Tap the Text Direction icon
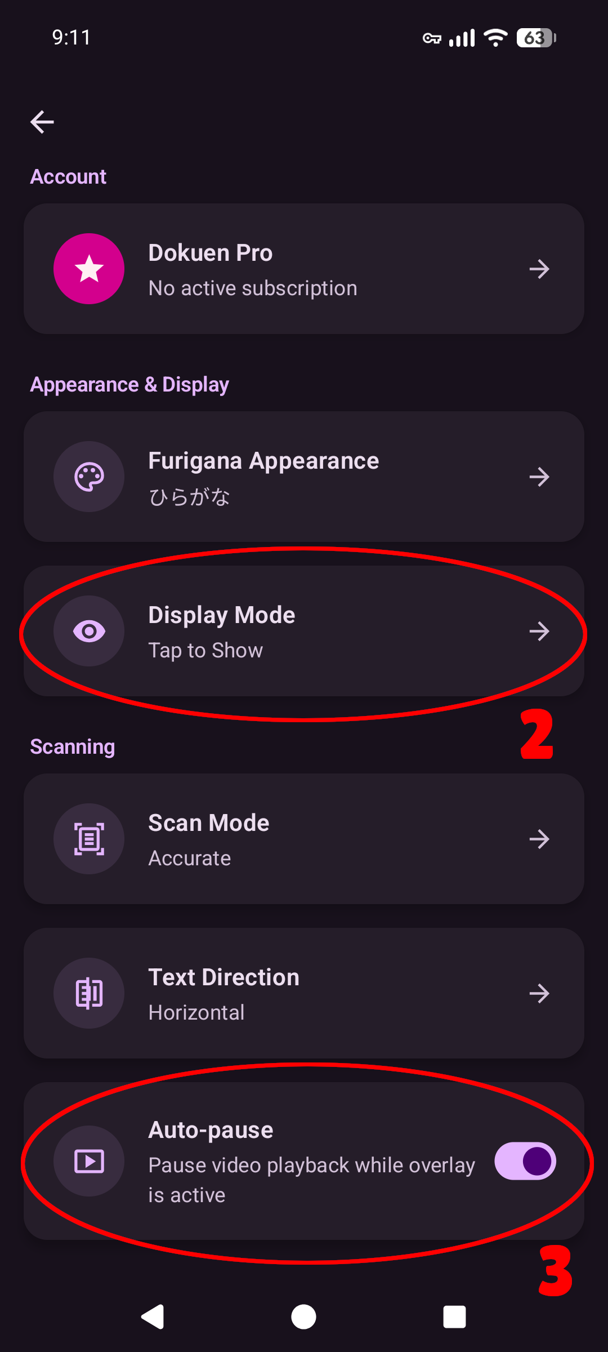Image resolution: width=608 pixels, height=1352 pixels. (x=89, y=993)
